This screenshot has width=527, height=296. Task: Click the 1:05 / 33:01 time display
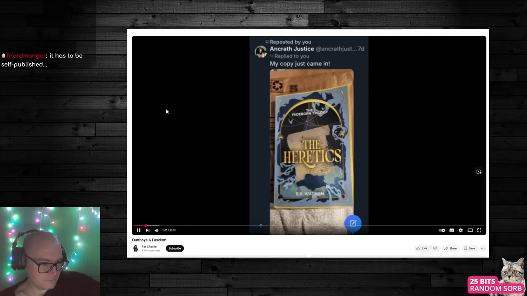(169, 230)
